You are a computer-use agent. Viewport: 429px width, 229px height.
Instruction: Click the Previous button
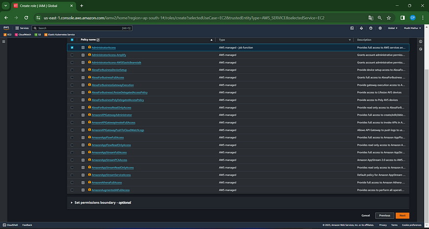coord(384,215)
